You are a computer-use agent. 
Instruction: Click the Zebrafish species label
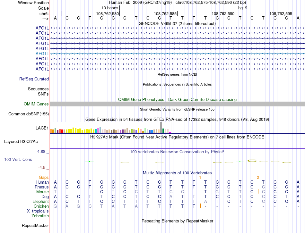point(40,216)
